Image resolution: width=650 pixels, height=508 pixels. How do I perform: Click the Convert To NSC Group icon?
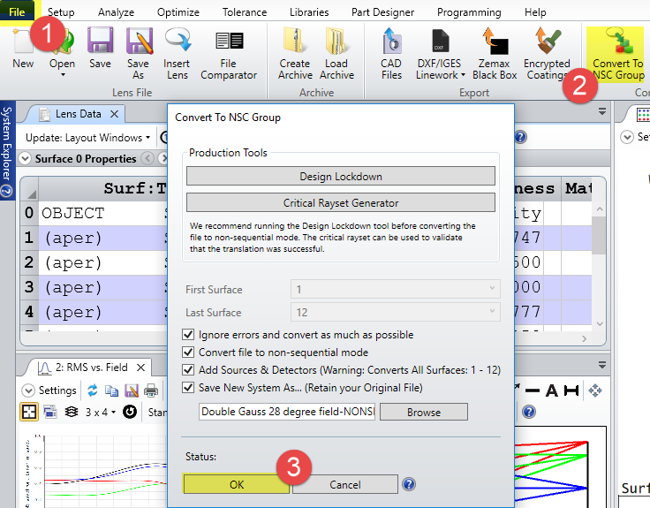617,41
